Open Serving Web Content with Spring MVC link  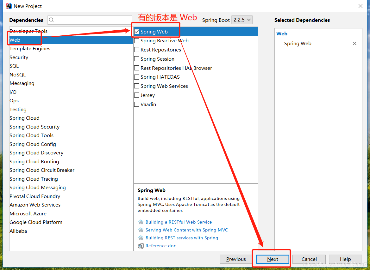pyautogui.click(x=187, y=230)
